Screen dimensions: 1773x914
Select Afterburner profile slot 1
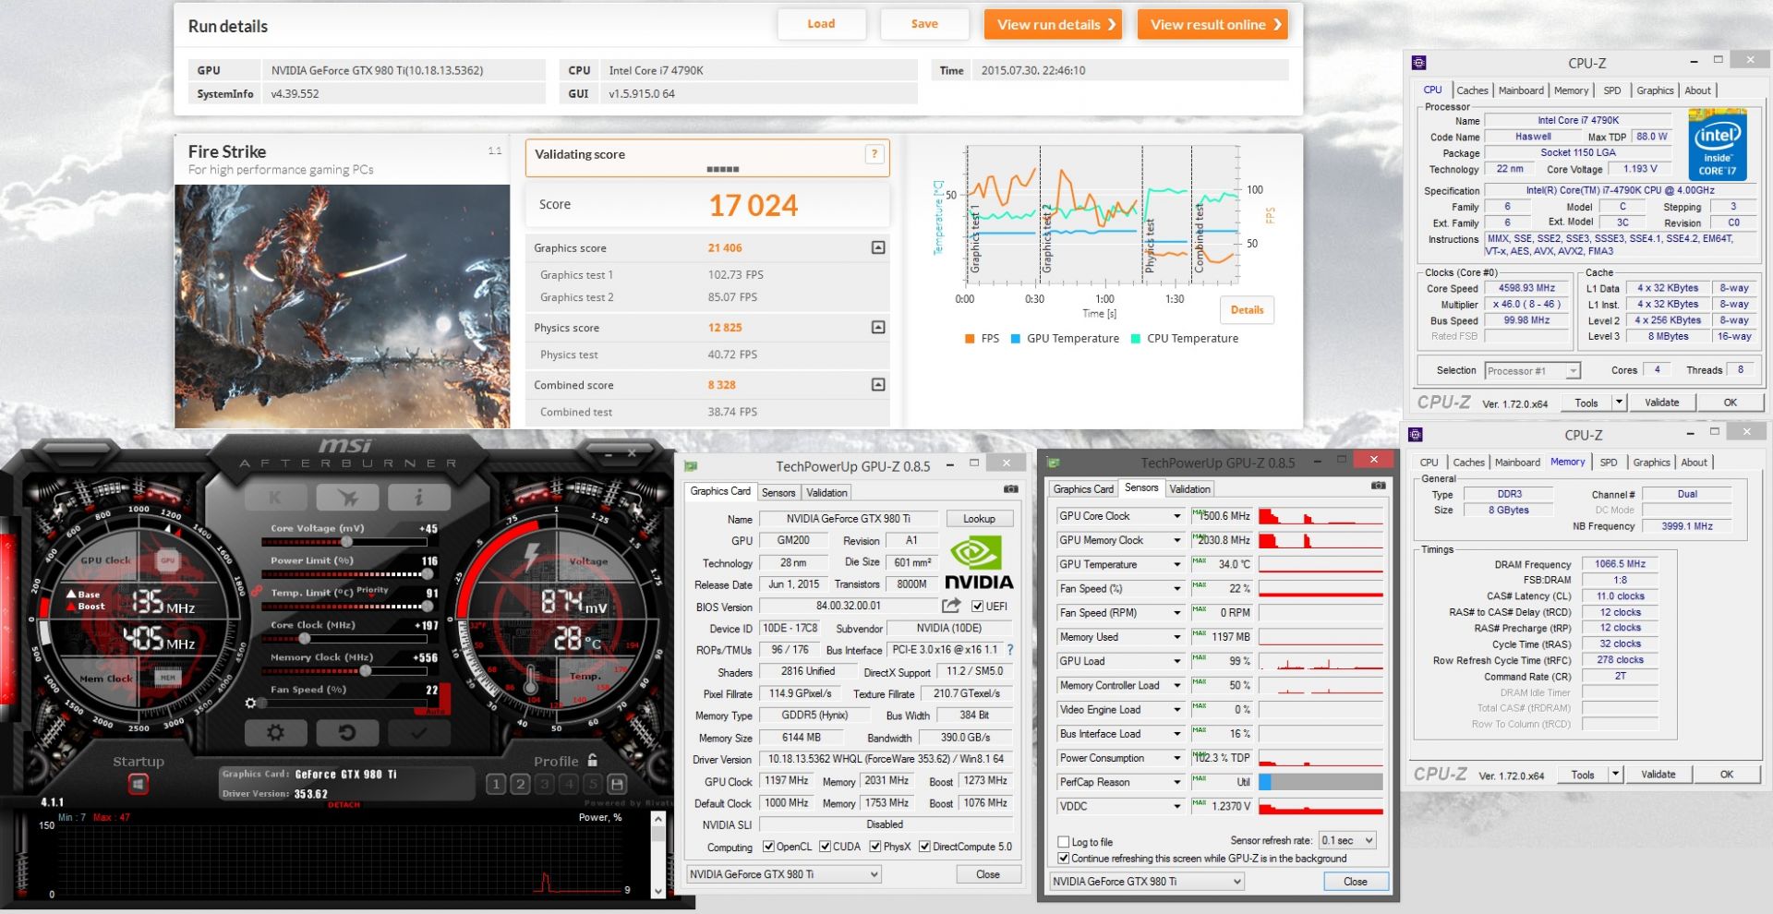pos(496,785)
